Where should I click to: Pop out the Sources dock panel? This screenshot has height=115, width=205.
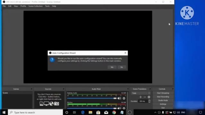click(x=63, y=89)
